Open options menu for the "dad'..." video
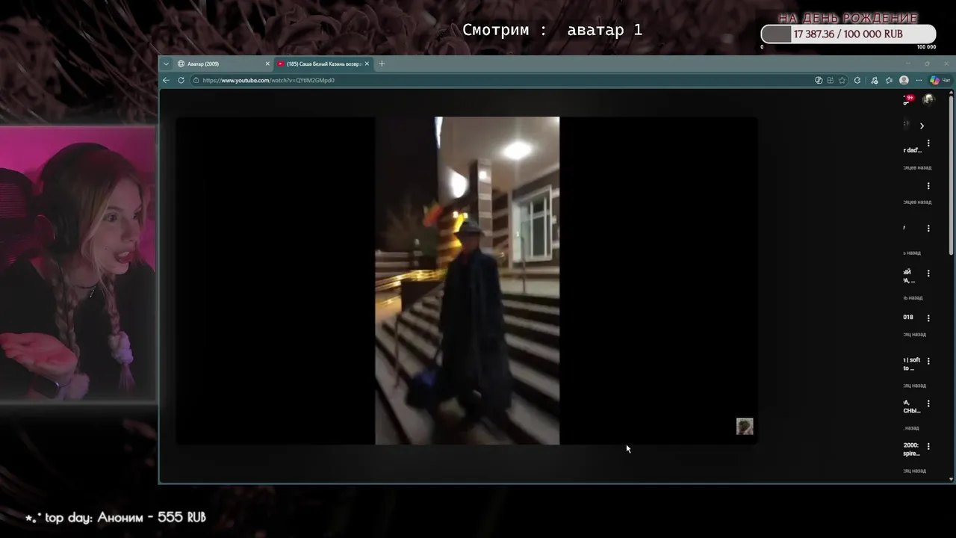The width and height of the screenshot is (956, 538). (x=928, y=143)
